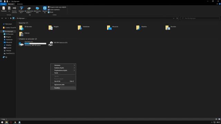
Task: Switch to the Görünüm ribbon tab
Action: click(x=20, y=4)
